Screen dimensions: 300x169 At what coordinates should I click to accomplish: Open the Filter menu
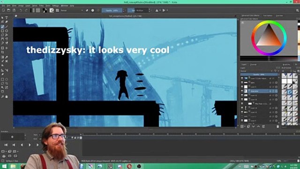coord(41,6)
